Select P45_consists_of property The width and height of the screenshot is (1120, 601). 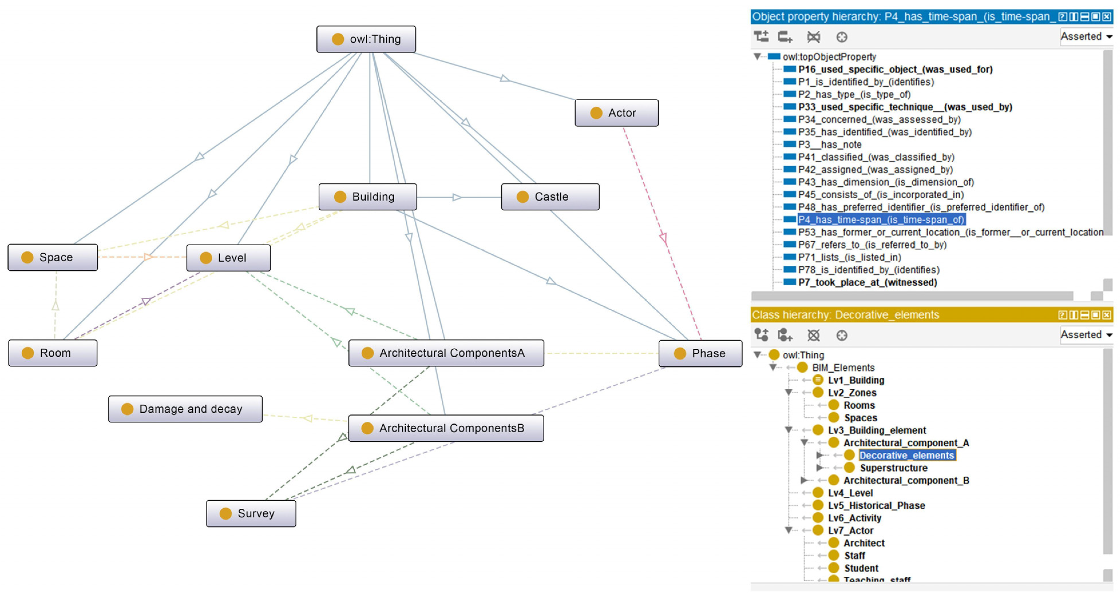click(880, 195)
